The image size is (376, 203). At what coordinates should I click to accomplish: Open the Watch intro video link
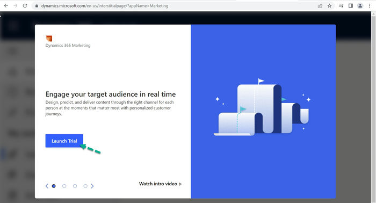coord(160,184)
